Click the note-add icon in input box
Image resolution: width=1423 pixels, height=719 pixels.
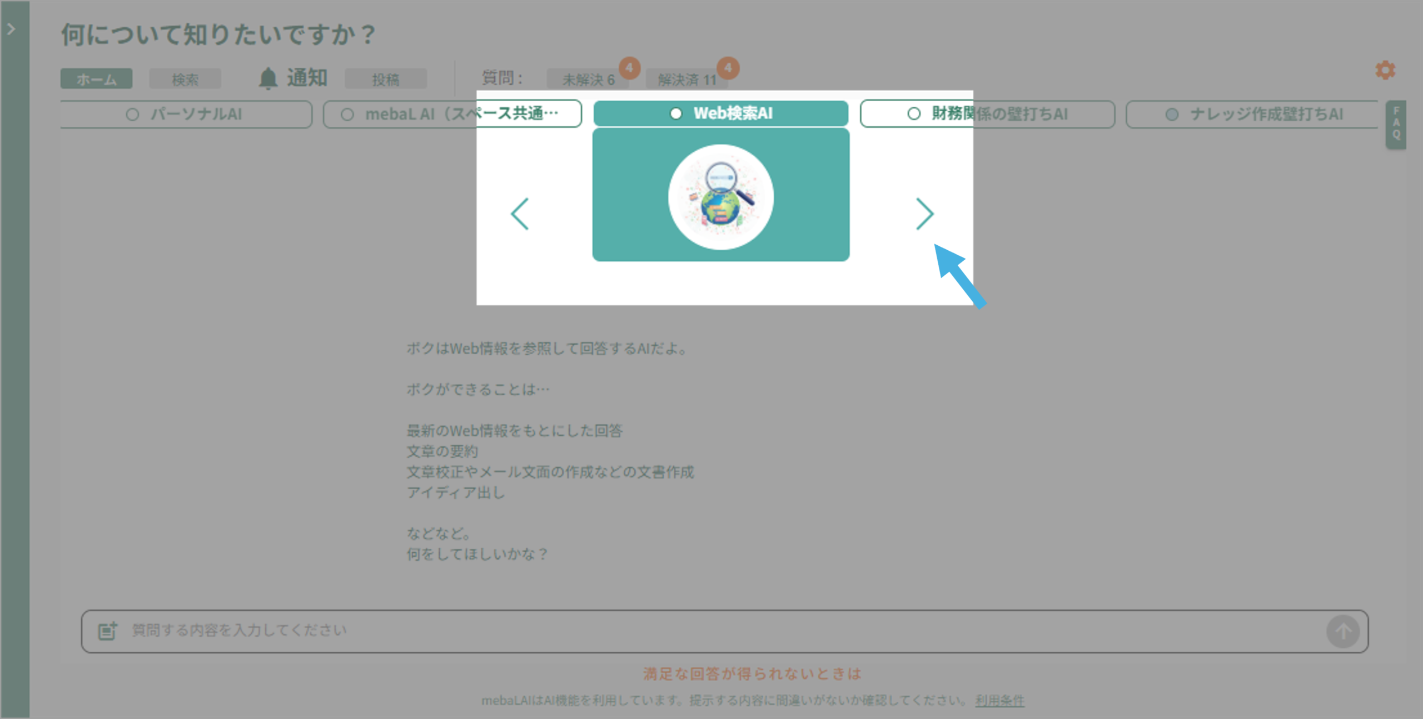point(107,631)
